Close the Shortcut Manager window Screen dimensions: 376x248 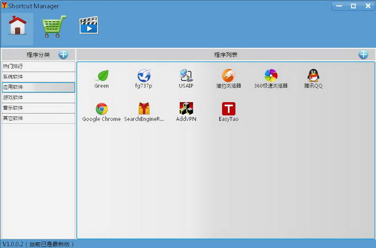(x=368, y=6)
